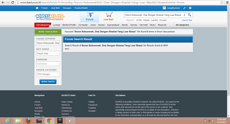Open About Us footer link
230x124 pixels.
click(x=66, y=105)
